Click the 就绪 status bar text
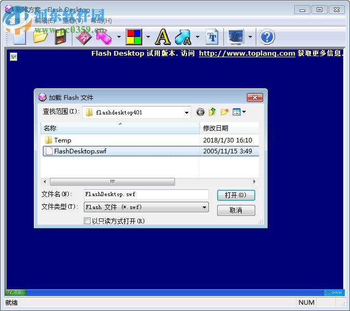This screenshot has width=350, height=311. click(11, 303)
